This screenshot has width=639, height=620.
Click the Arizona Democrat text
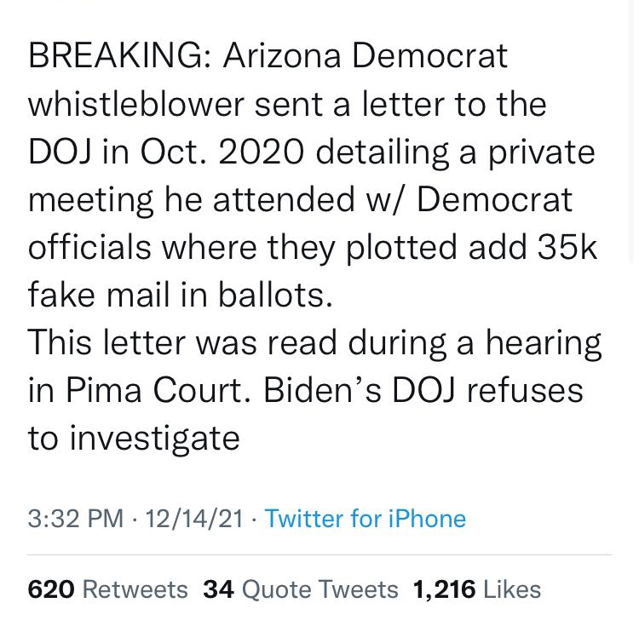366,56
